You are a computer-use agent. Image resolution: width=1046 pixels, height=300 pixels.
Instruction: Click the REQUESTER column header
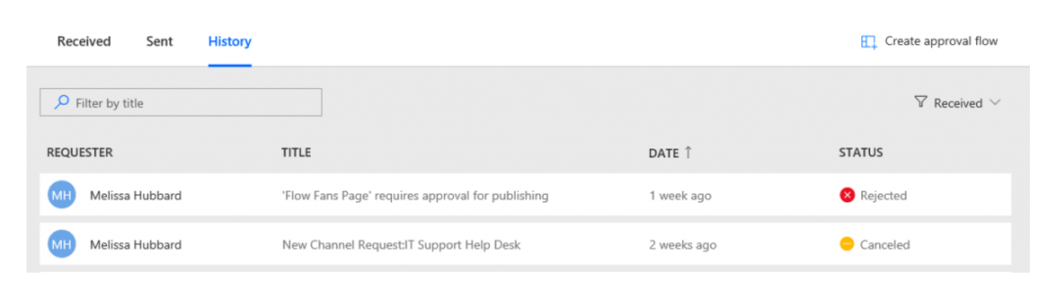pos(80,152)
